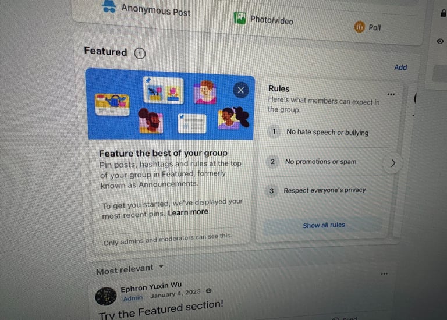
Task: Select rule 1 No hate speech or bullying
Action: 327,132
